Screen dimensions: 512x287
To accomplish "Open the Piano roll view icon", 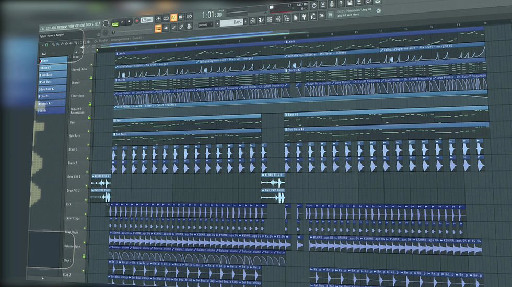I will click(x=261, y=20).
